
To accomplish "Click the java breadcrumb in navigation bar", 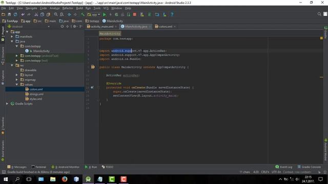I will 64,21.
